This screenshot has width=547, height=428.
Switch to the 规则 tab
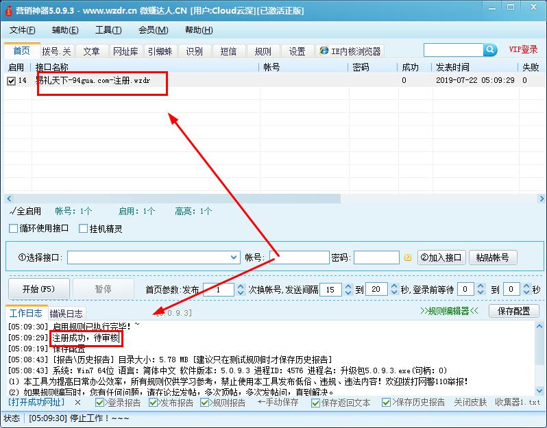[263, 51]
